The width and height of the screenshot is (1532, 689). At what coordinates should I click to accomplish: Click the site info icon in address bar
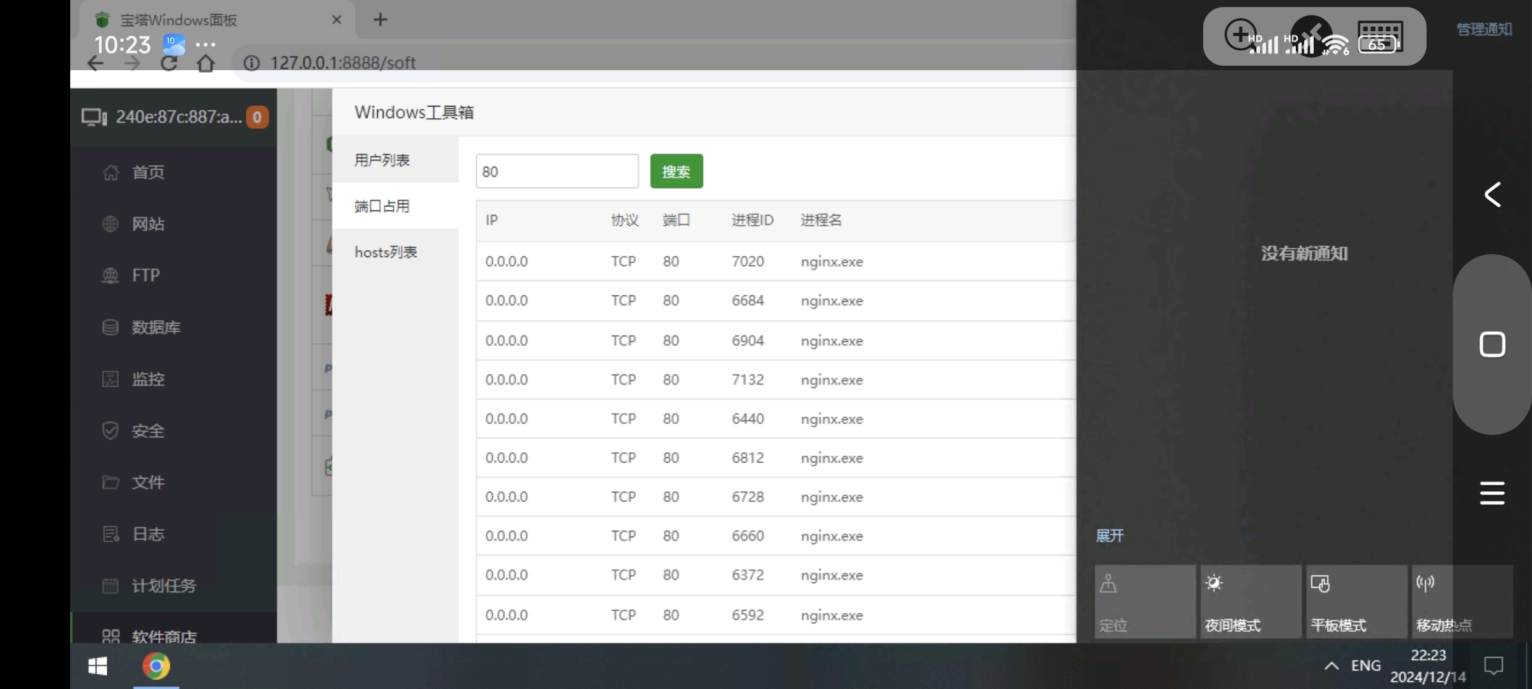tap(252, 63)
